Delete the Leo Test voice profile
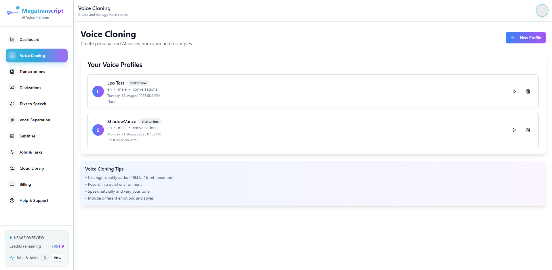 (x=528, y=91)
